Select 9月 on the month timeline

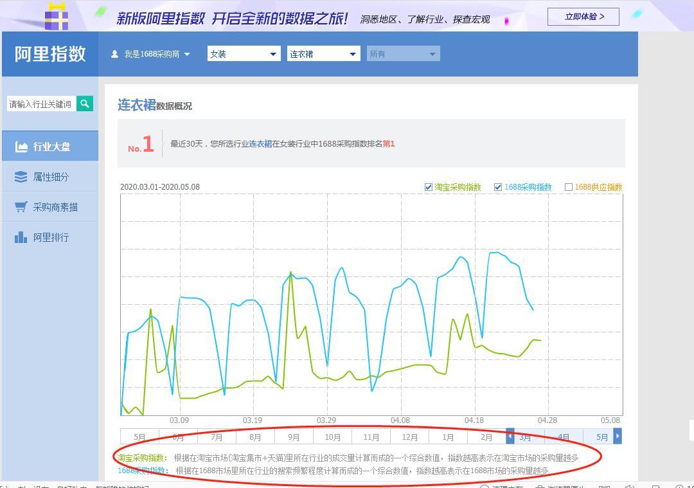294,437
